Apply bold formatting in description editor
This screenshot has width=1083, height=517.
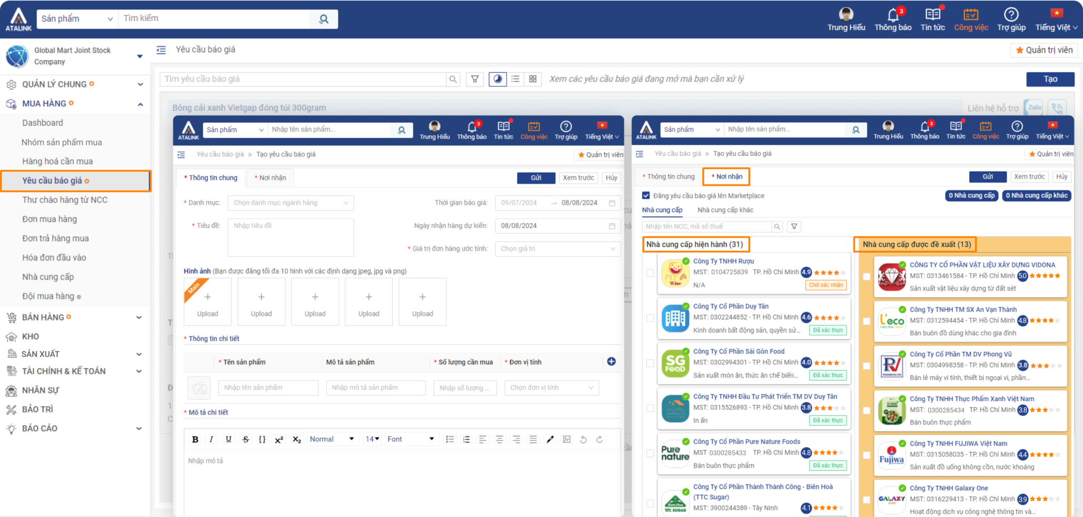tap(195, 439)
